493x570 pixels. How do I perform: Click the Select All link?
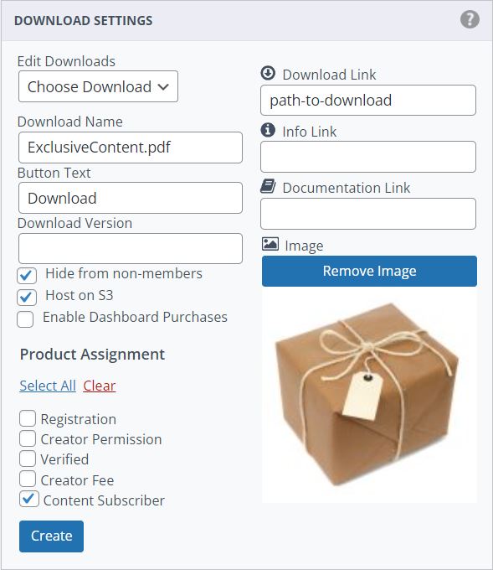(x=48, y=386)
